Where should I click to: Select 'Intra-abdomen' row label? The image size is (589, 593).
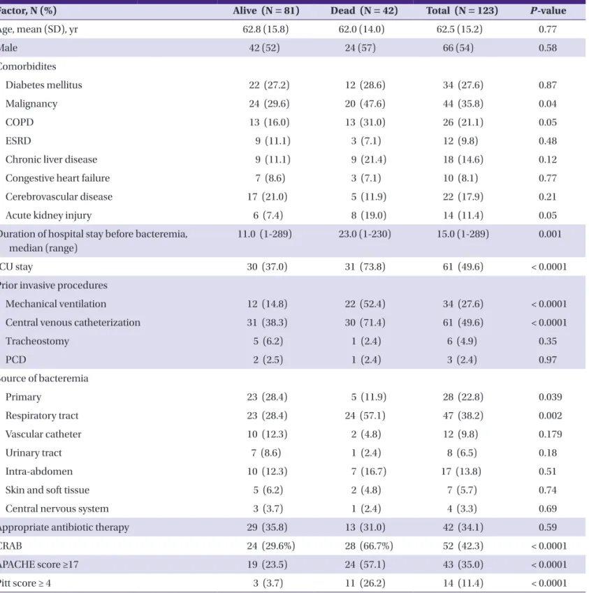pyautogui.click(x=39, y=471)
